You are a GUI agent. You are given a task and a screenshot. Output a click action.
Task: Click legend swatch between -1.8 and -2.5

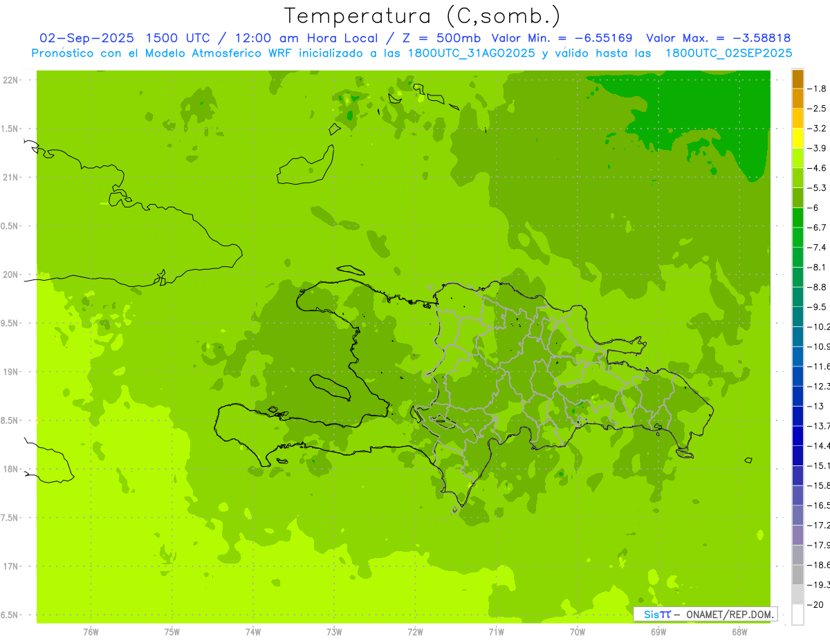797,98
